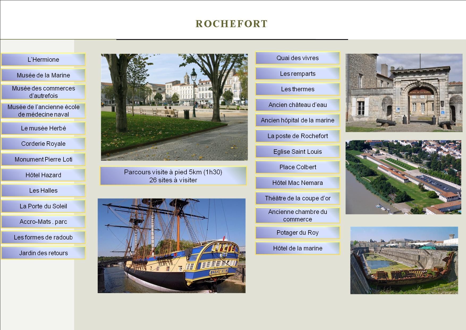Choose Les formes de radoub
Image resolution: width=466 pixels, height=330 pixels.
pyautogui.click(x=43, y=237)
